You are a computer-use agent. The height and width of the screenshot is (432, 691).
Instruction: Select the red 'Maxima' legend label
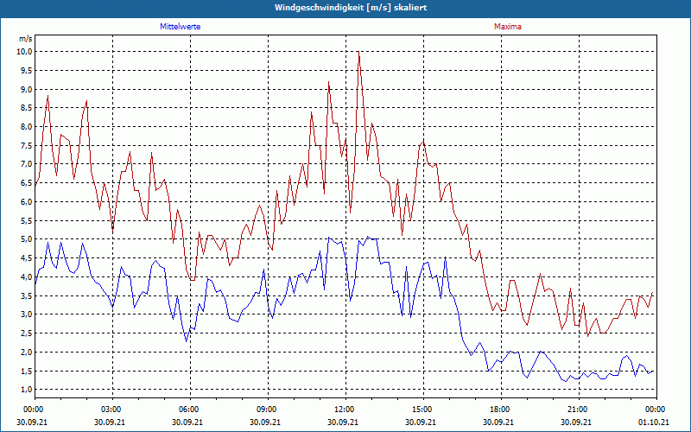click(x=508, y=27)
